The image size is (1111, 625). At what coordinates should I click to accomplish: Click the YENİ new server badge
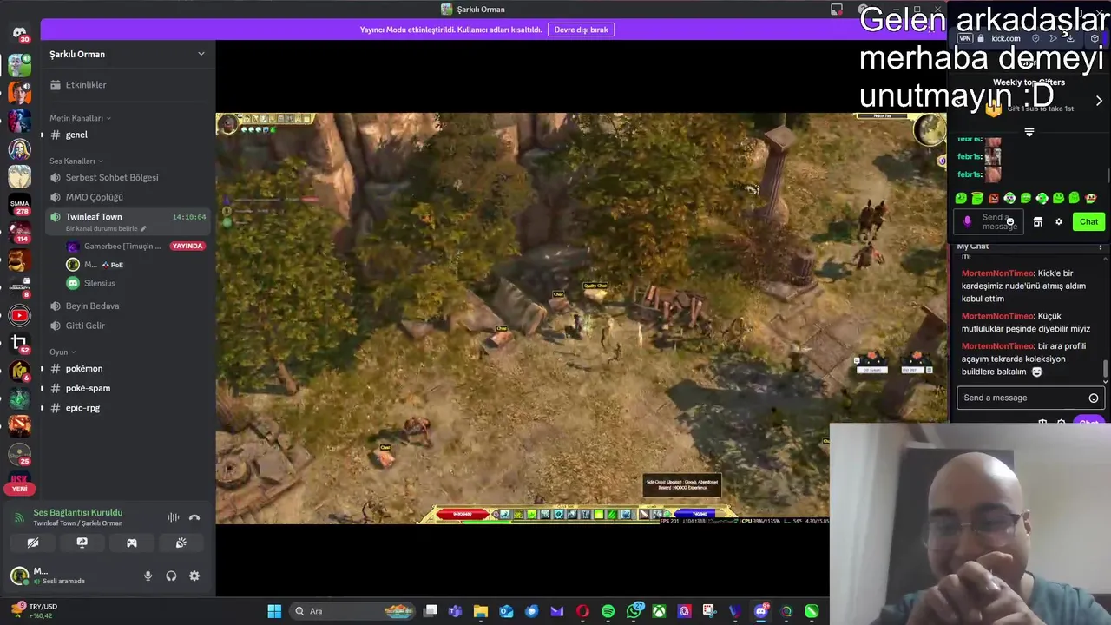pos(19,489)
